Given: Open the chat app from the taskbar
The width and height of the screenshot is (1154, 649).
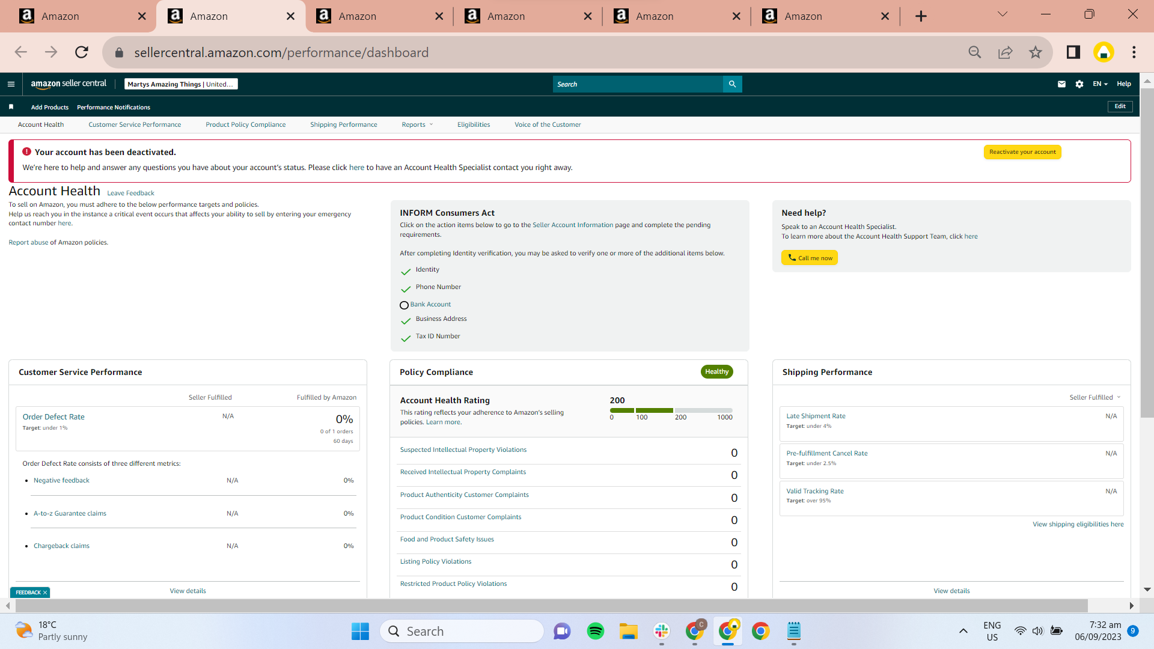Looking at the screenshot, I should point(562,631).
